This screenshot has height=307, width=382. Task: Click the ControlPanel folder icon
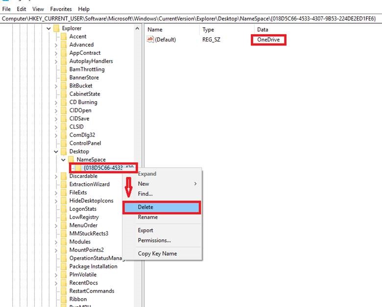click(64, 143)
